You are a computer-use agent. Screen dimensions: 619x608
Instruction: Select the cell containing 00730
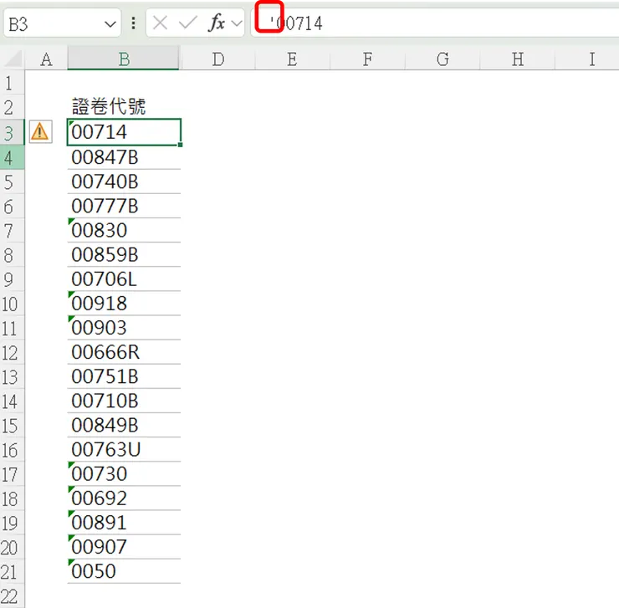(124, 474)
